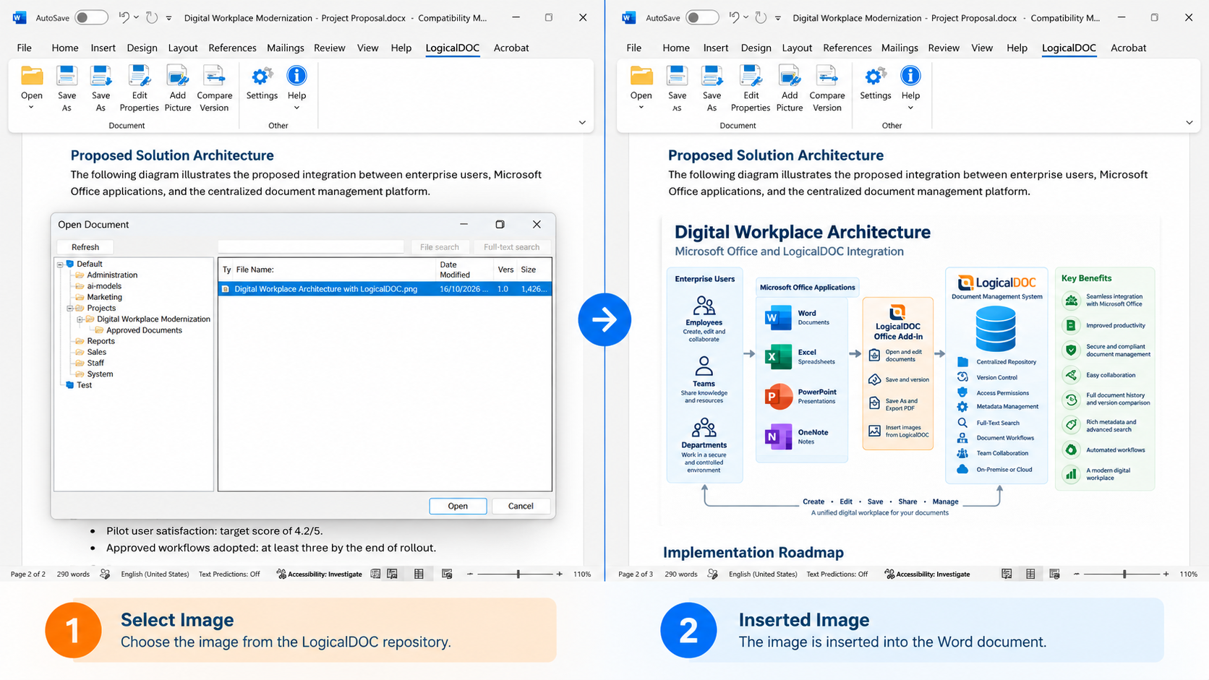Click Edit Properties icon in left Word window
The height and width of the screenshot is (680, 1209).
coord(139,77)
